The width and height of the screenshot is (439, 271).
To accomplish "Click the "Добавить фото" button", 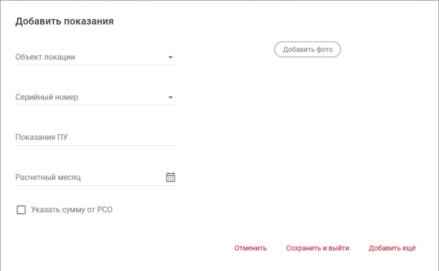I will click(x=307, y=49).
